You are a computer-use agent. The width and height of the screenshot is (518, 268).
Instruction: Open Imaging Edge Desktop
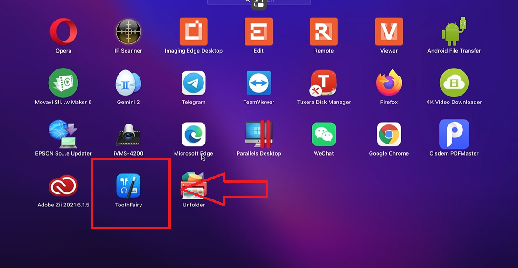193,32
